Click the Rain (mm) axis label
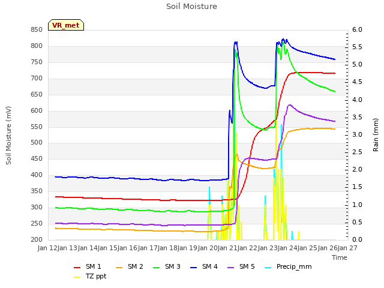 coord(376,135)
